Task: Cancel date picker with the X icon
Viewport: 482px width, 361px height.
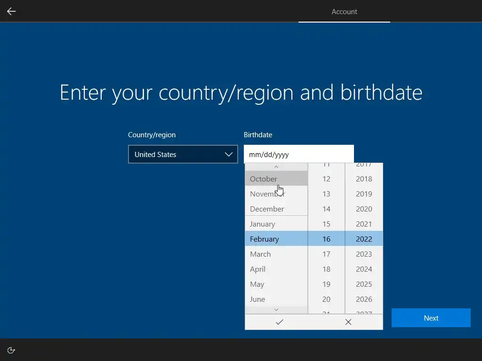Action: (348, 322)
